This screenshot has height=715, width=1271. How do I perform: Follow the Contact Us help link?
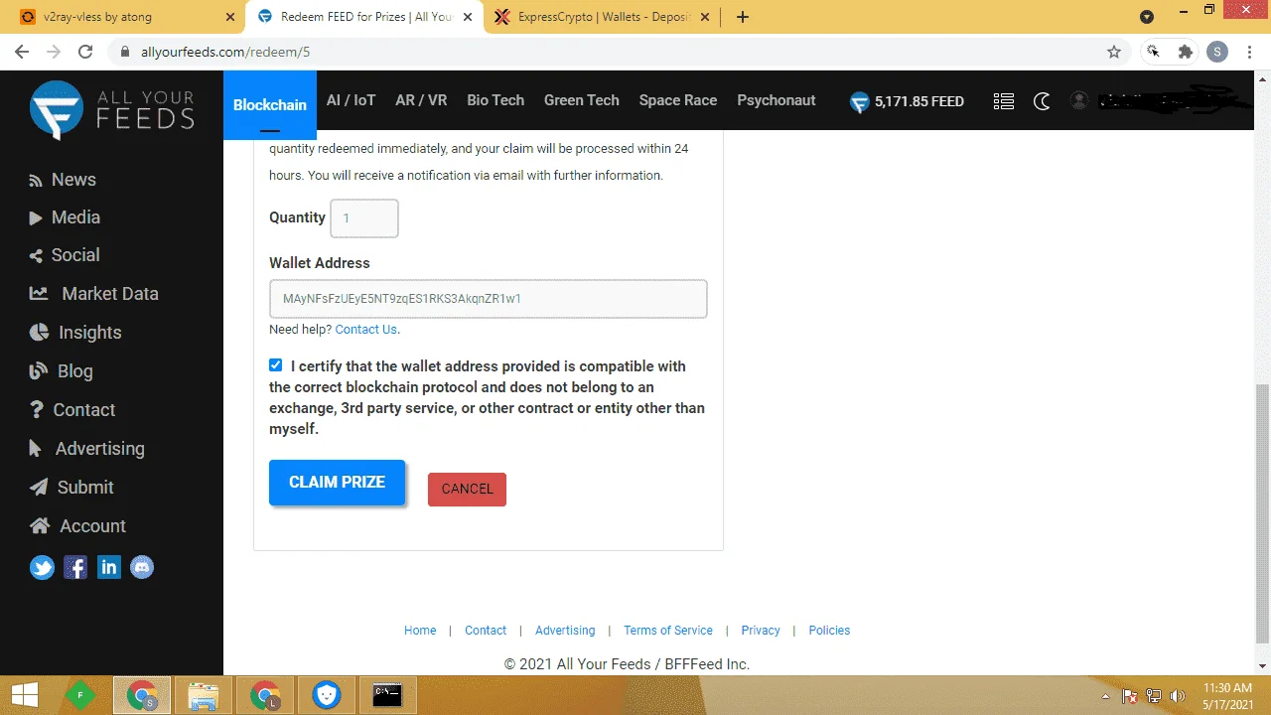coord(366,330)
